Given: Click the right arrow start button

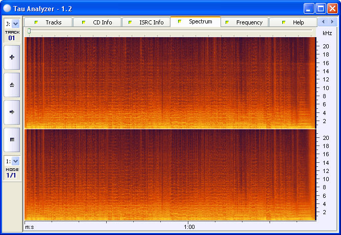Looking at the screenshot, I should (12, 112).
